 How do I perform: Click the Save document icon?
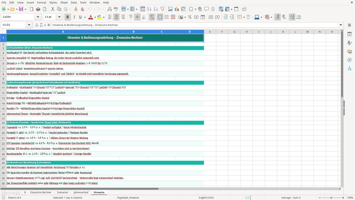[21, 9]
